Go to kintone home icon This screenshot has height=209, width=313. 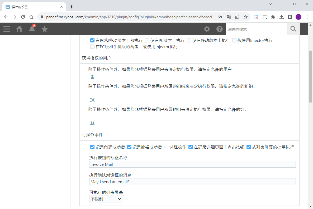[19, 29]
